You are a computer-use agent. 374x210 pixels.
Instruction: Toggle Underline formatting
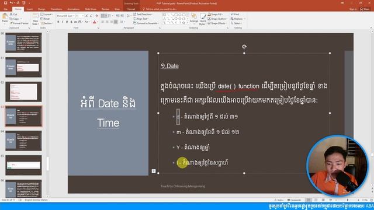[x=67, y=22]
